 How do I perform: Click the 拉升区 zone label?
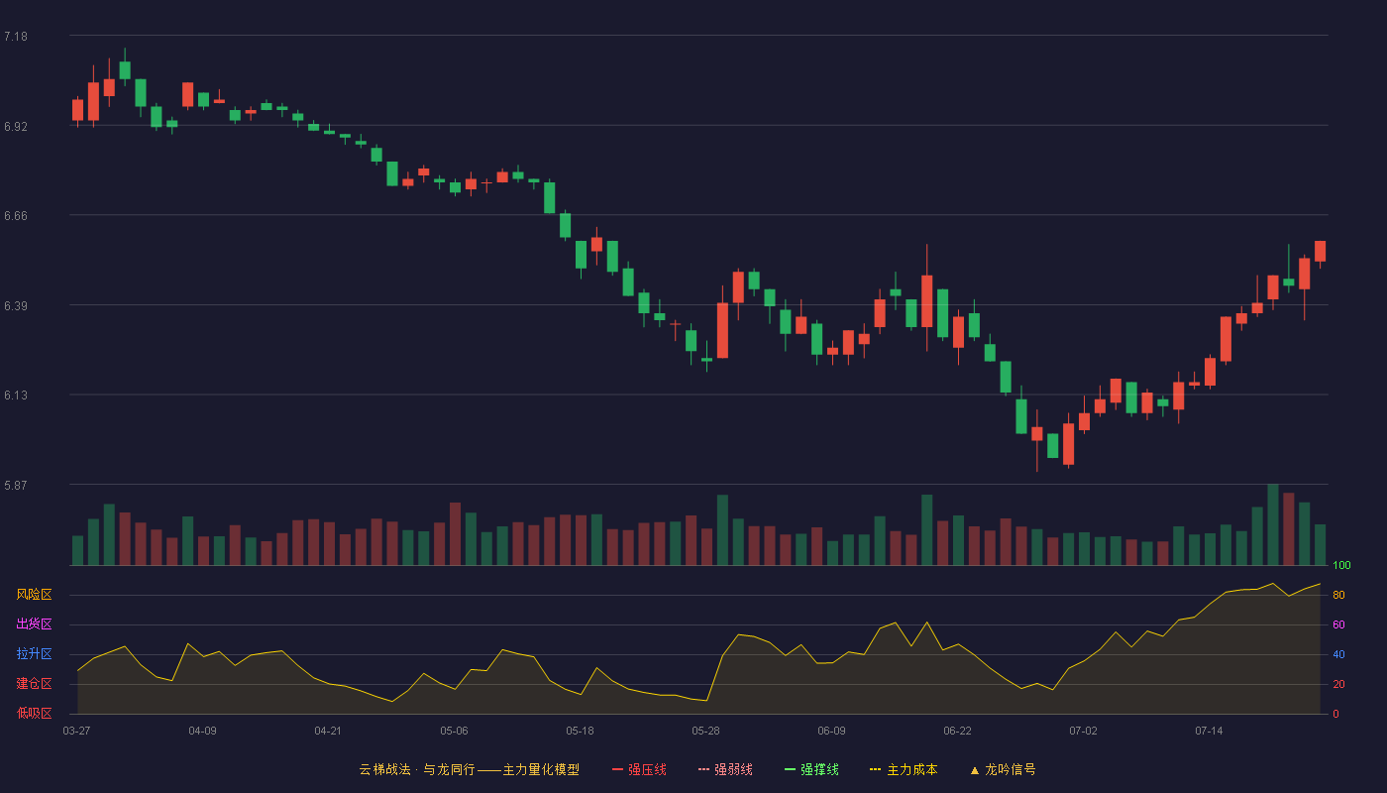(x=34, y=654)
